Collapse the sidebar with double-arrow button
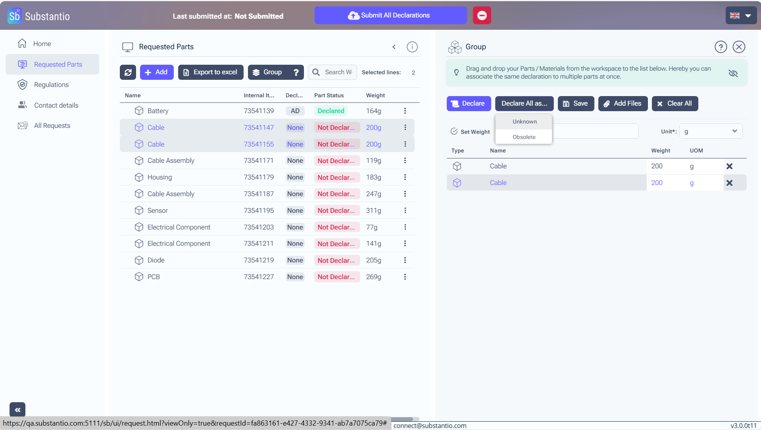 pos(17,409)
